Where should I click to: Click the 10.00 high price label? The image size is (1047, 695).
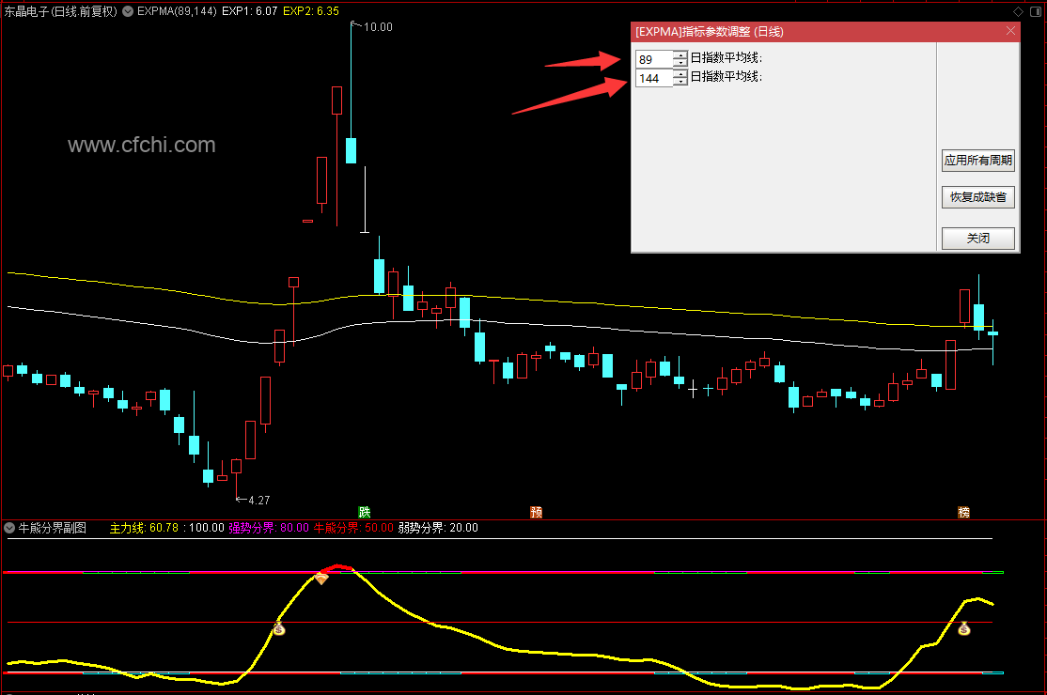pyautogui.click(x=378, y=27)
